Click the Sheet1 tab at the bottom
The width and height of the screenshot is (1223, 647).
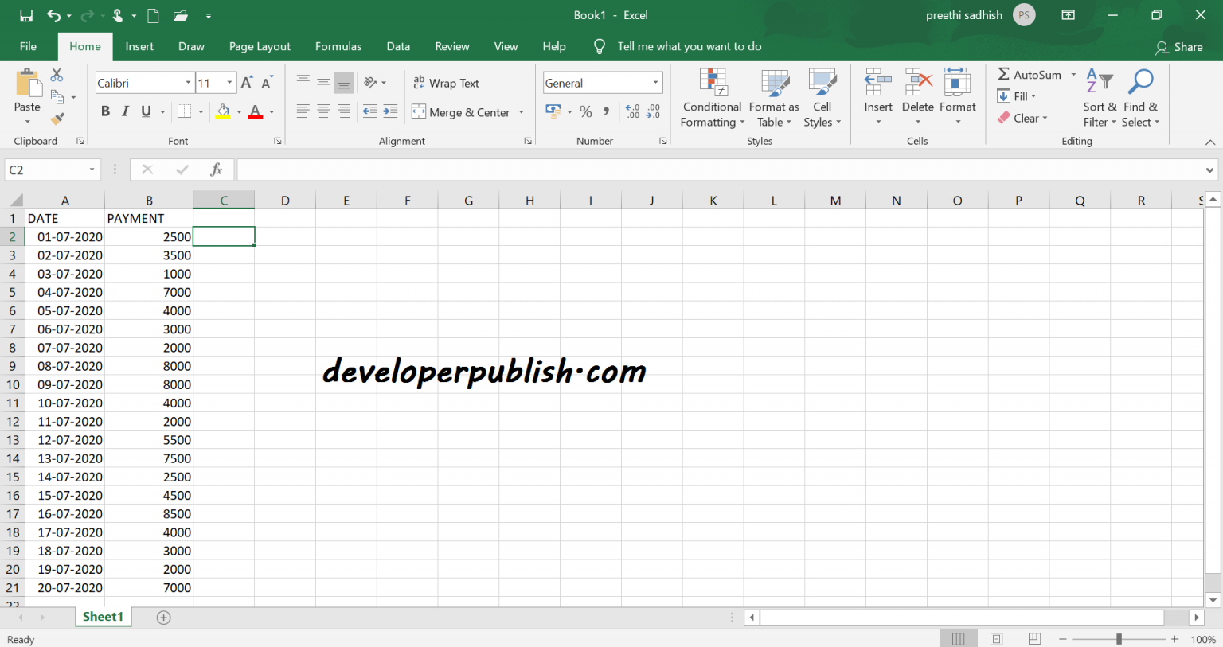103,616
